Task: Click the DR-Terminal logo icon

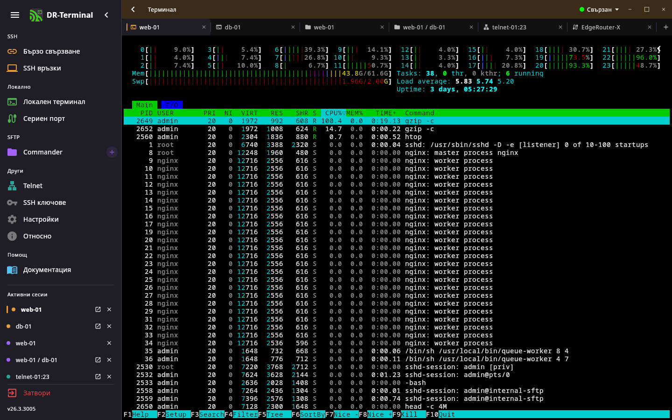Action: (x=35, y=15)
